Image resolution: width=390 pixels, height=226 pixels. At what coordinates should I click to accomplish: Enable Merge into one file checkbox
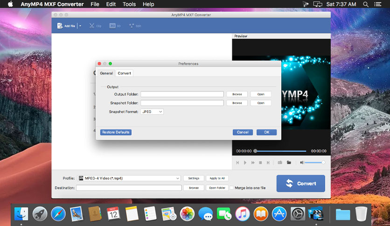[231, 188]
